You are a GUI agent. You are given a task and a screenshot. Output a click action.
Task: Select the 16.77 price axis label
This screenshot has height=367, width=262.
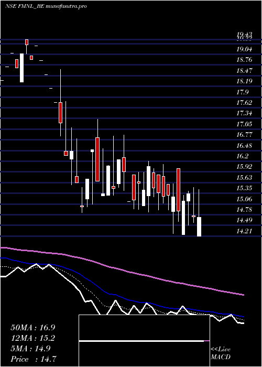pos(244,135)
